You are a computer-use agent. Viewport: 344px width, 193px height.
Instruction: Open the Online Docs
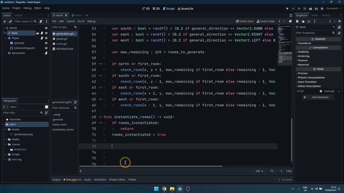tap(245, 21)
